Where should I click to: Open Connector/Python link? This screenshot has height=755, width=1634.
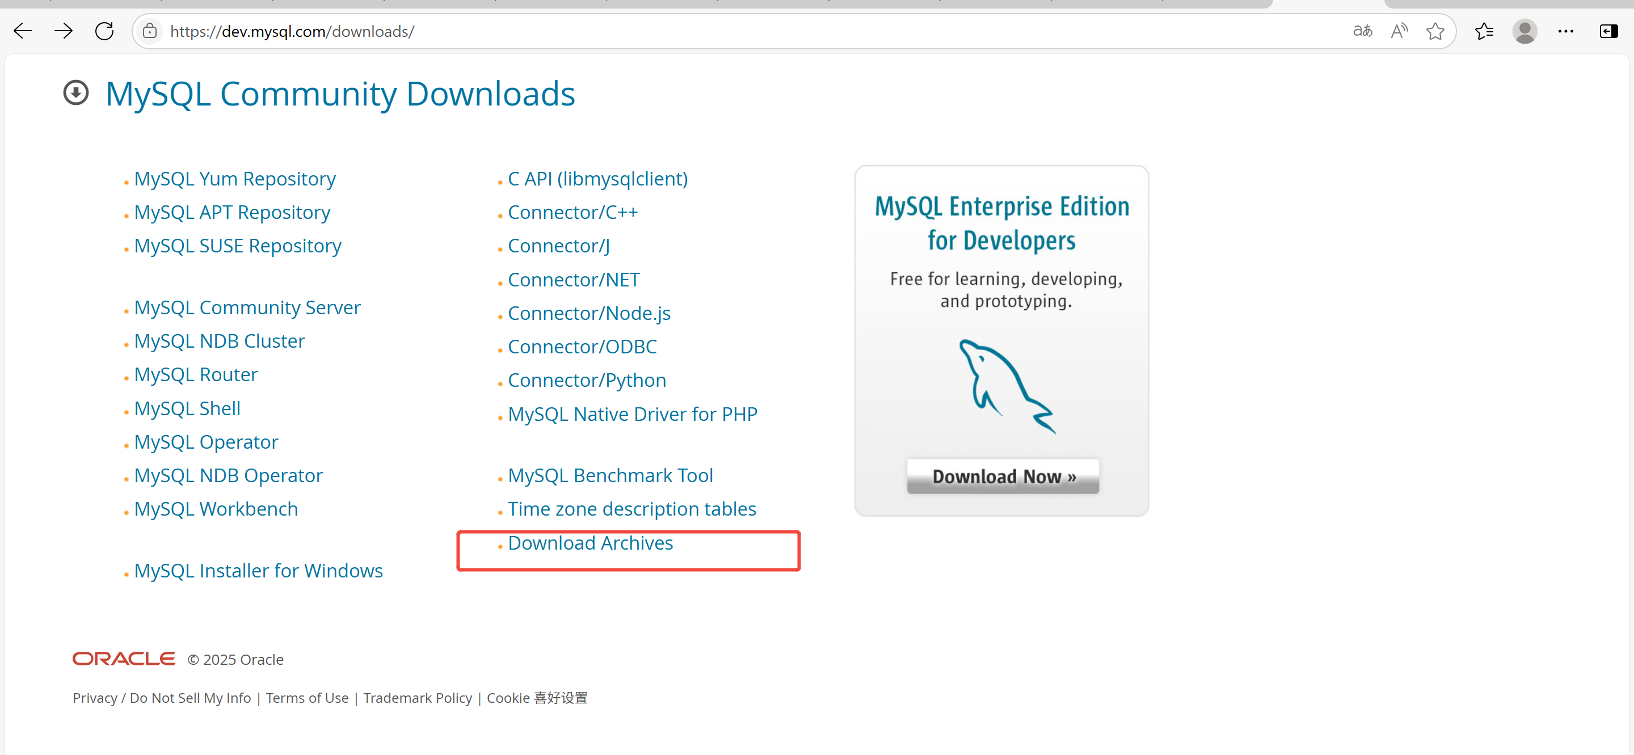point(587,381)
